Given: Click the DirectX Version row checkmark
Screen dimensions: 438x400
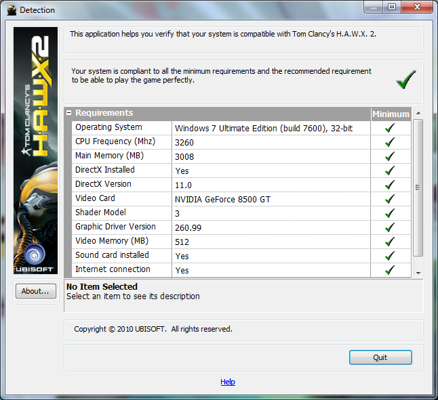Looking at the screenshot, I should pyautogui.click(x=390, y=185).
